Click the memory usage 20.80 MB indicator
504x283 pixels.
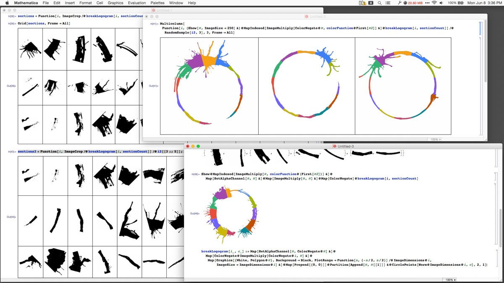[412, 3]
